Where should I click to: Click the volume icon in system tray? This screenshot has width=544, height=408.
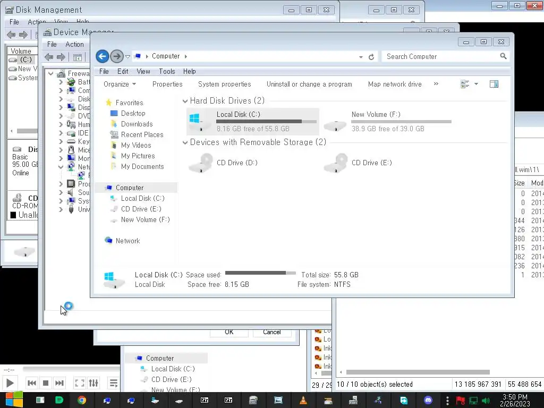pyautogui.click(x=486, y=401)
